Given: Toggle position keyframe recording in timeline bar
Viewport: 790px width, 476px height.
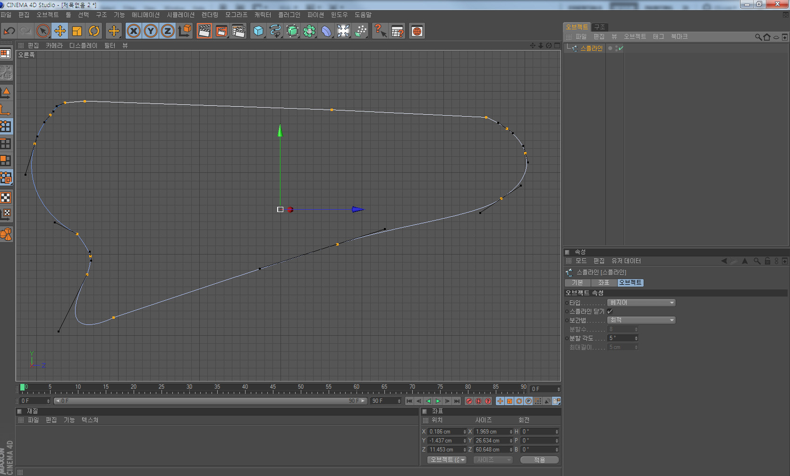Looking at the screenshot, I should pyautogui.click(x=500, y=401).
